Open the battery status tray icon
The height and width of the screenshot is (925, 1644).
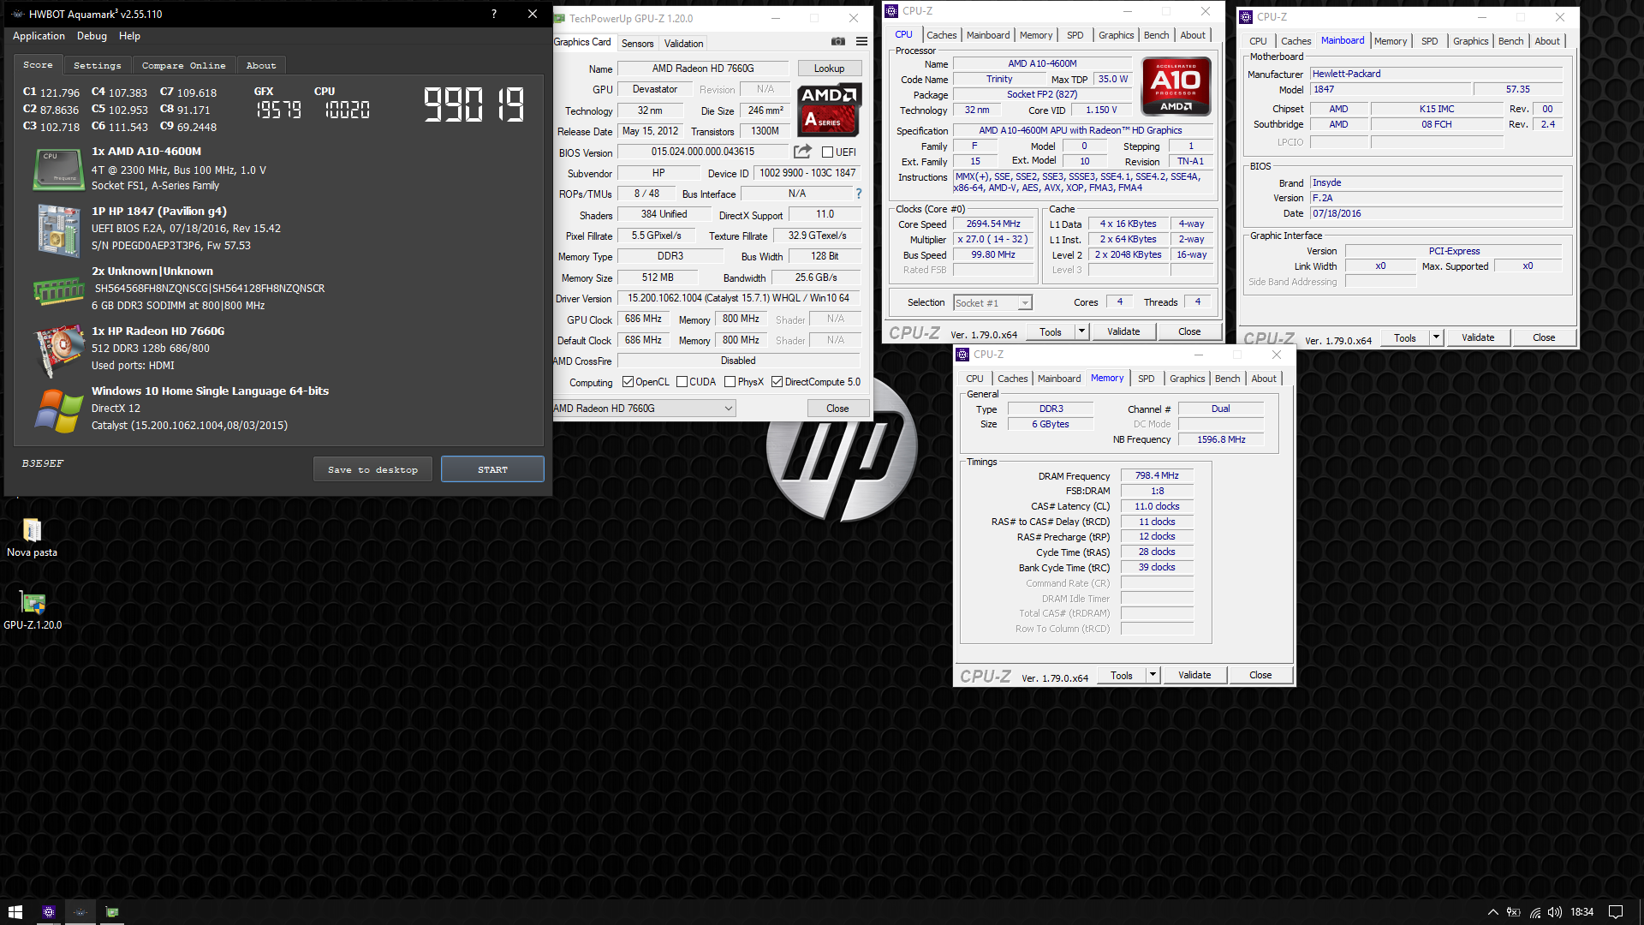(1514, 912)
